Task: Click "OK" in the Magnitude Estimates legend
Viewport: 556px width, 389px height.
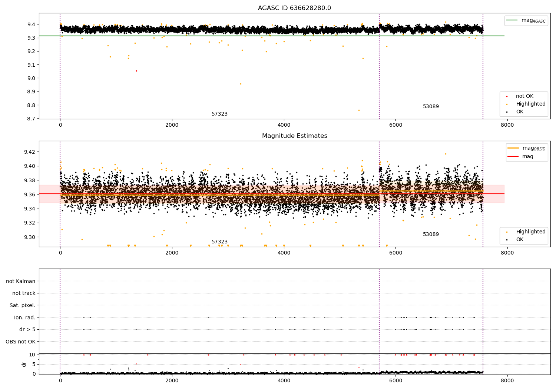Action: [x=520, y=240]
